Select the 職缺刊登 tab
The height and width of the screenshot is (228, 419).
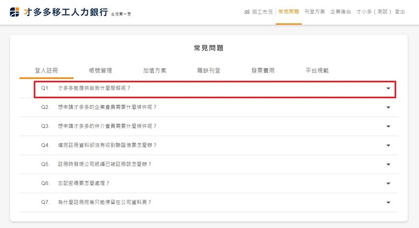(209, 71)
